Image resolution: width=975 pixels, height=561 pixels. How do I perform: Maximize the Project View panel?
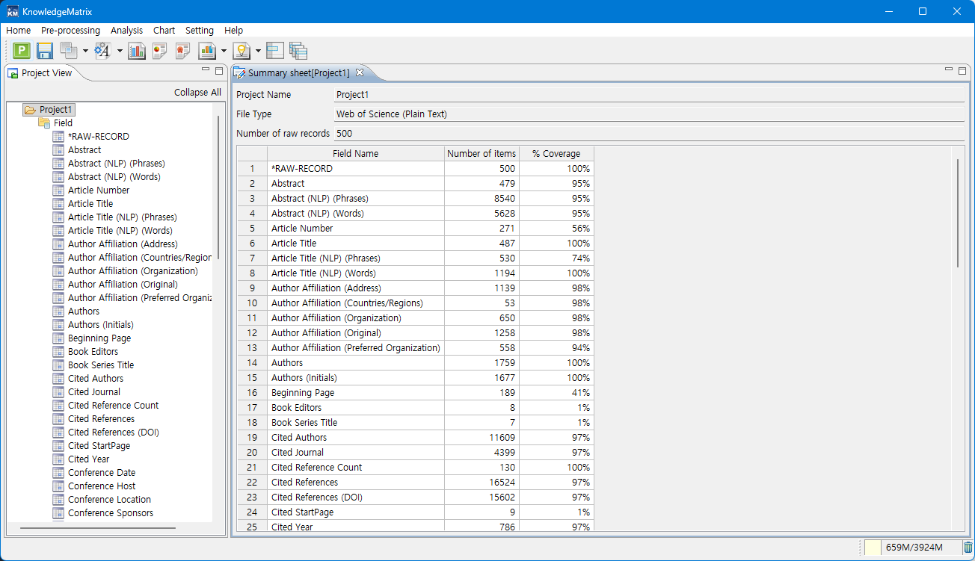tap(219, 71)
